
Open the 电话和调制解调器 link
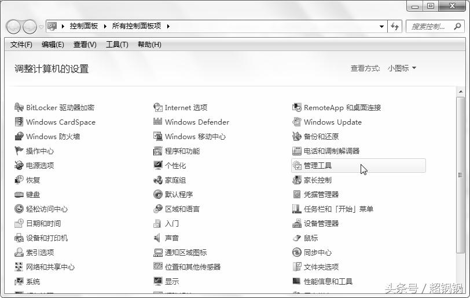[332, 151]
